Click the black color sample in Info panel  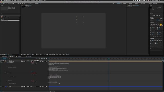point(151,8)
